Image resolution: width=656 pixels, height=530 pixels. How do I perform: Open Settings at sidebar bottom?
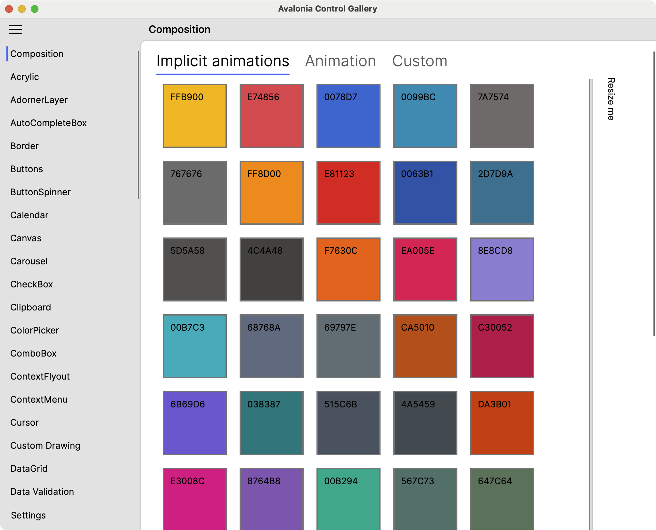point(28,515)
